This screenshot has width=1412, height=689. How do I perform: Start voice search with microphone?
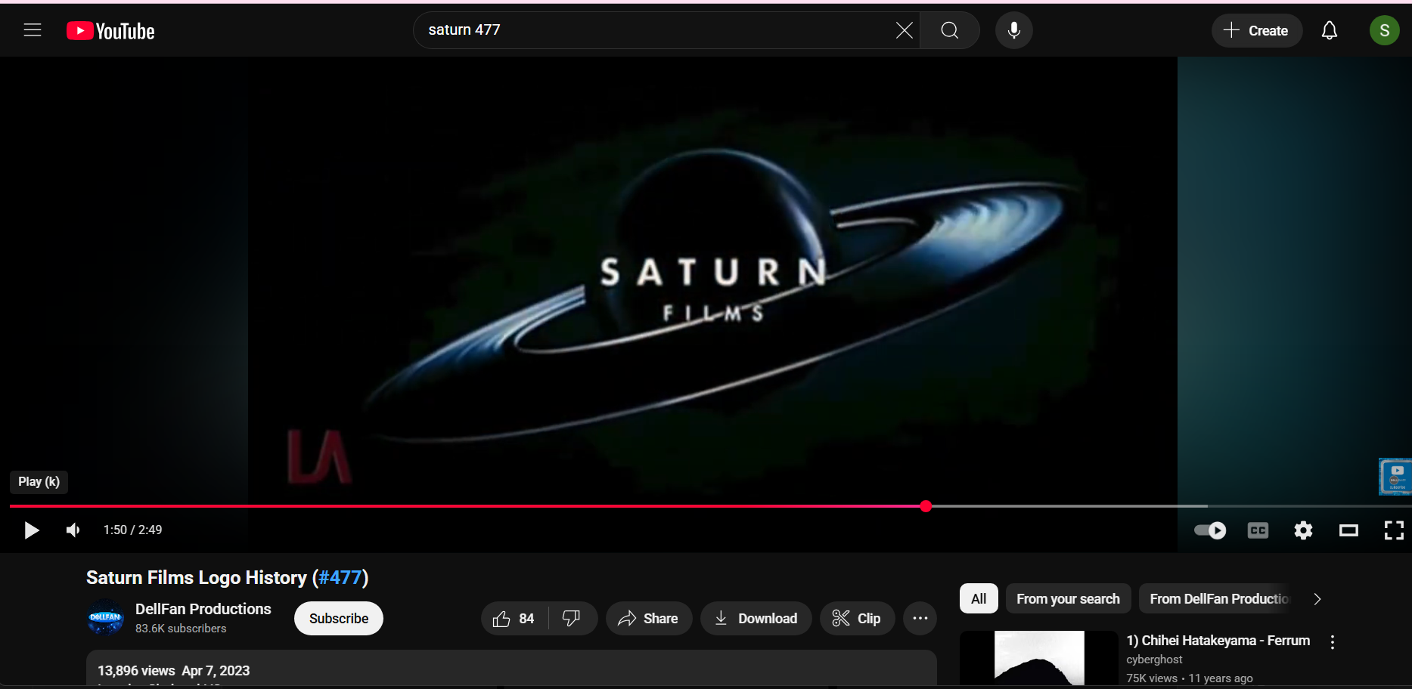point(1013,30)
